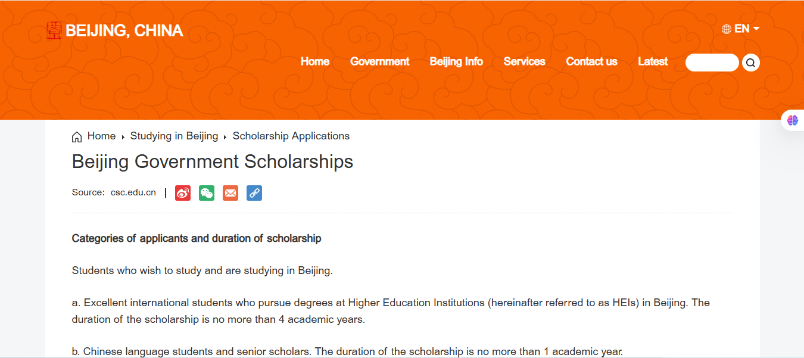Go to Beijing Info menu

click(x=456, y=62)
